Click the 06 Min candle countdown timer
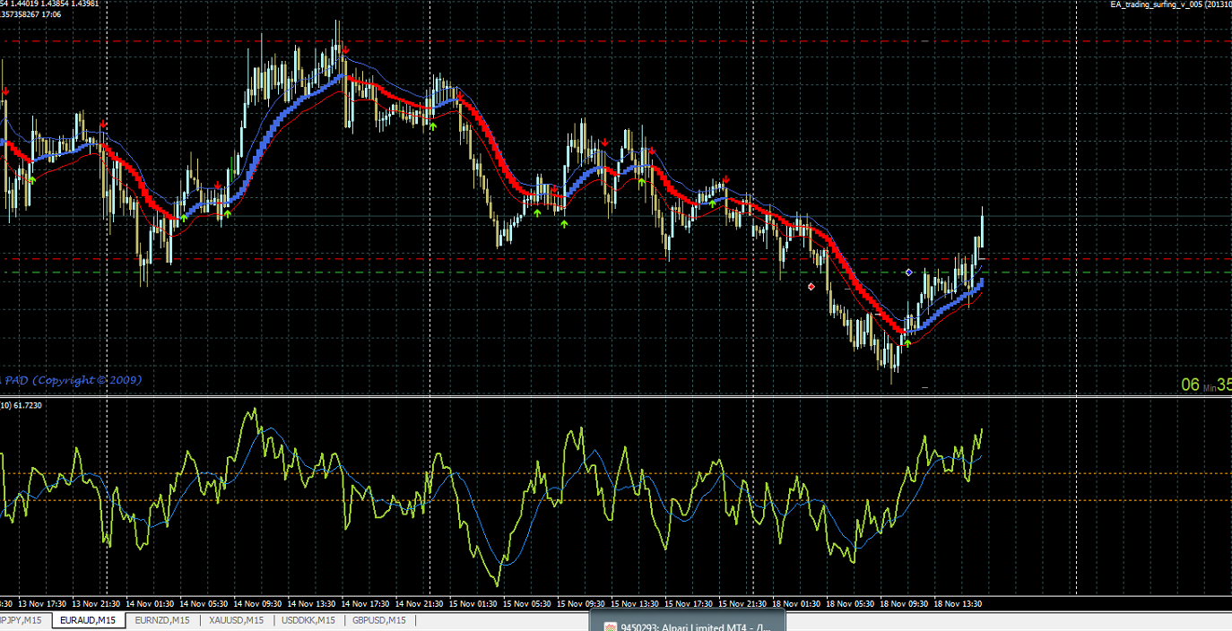1232x631 pixels. pyautogui.click(x=1206, y=385)
